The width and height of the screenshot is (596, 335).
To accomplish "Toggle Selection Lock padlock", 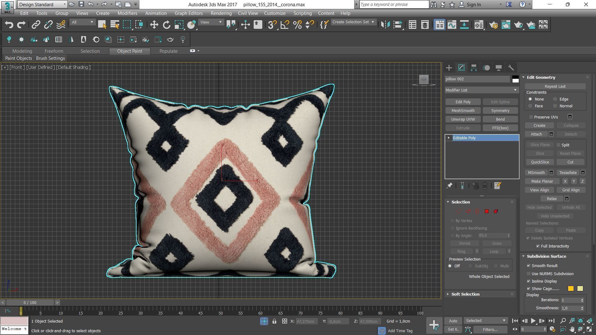I will 274,321.
